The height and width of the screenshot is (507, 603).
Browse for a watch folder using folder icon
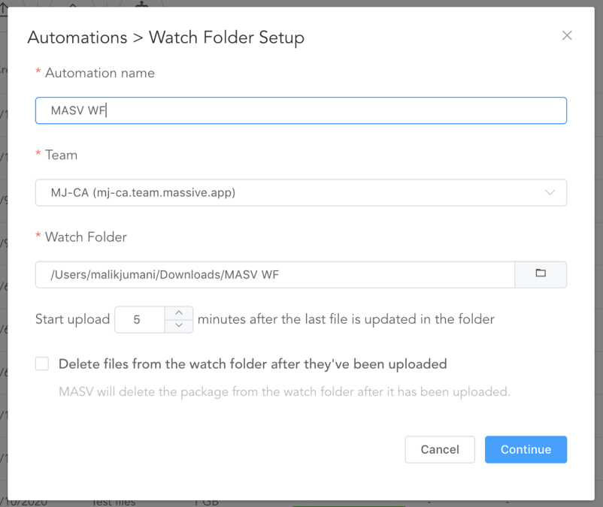click(541, 275)
